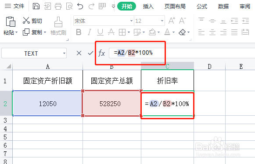Switch to the 数据 tab
The height and width of the screenshot is (164, 255).
[x=223, y=6]
